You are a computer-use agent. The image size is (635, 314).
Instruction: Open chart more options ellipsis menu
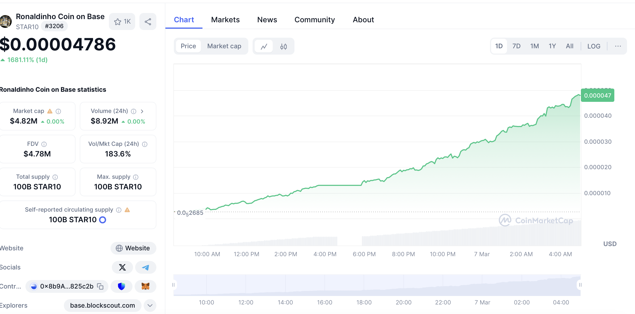(x=618, y=46)
